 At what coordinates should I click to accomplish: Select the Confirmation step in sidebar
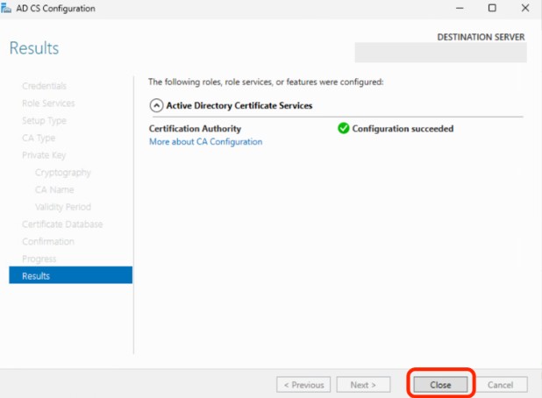pyautogui.click(x=48, y=241)
